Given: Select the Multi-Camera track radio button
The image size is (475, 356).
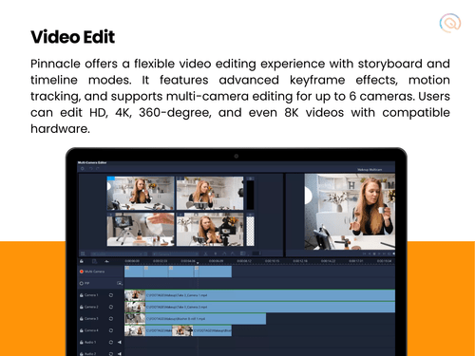Looking at the screenshot, I should pyautogui.click(x=82, y=272).
